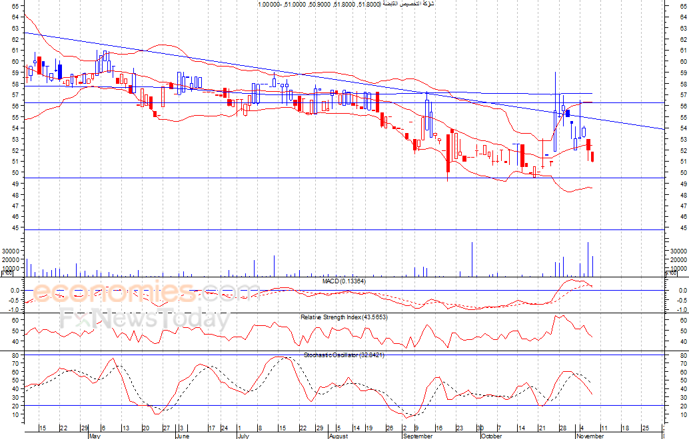The width and height of the screenshot is (689, 439).
Task: Click date label 17 in June
Action: click(x=212, y=428)
